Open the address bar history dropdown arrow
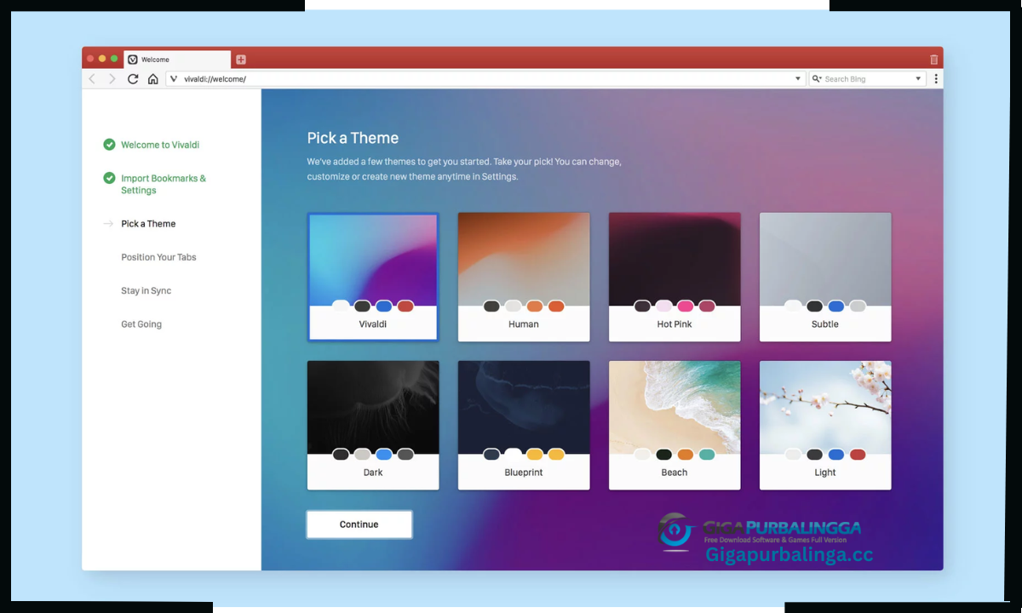 tap(798, 79)
